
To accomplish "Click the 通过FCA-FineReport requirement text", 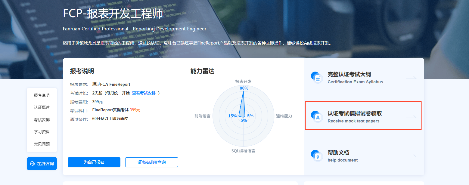I will click(x=111, y=84).
